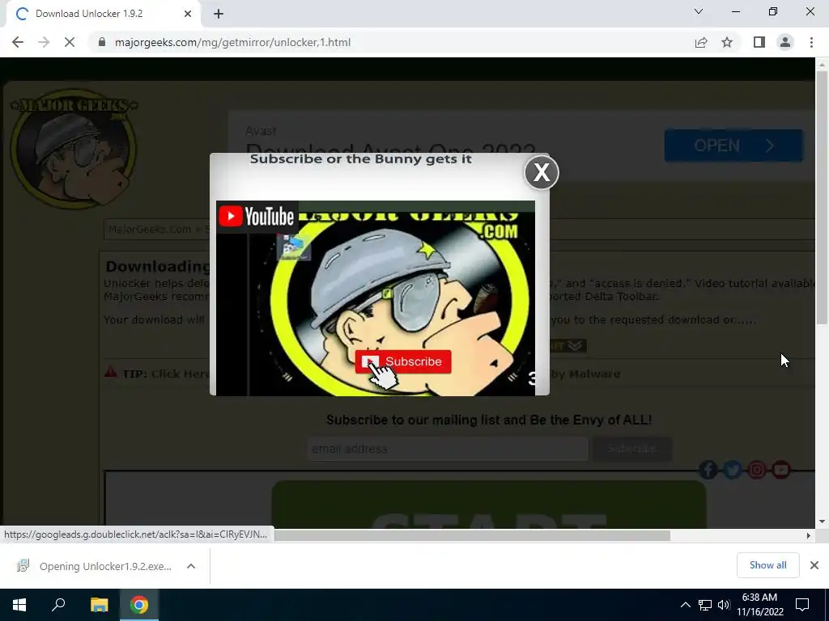This screenshot has width=829, height=621.
Task: Click the MajorGeeks video thumbnail
Action: tap(376, 298)
